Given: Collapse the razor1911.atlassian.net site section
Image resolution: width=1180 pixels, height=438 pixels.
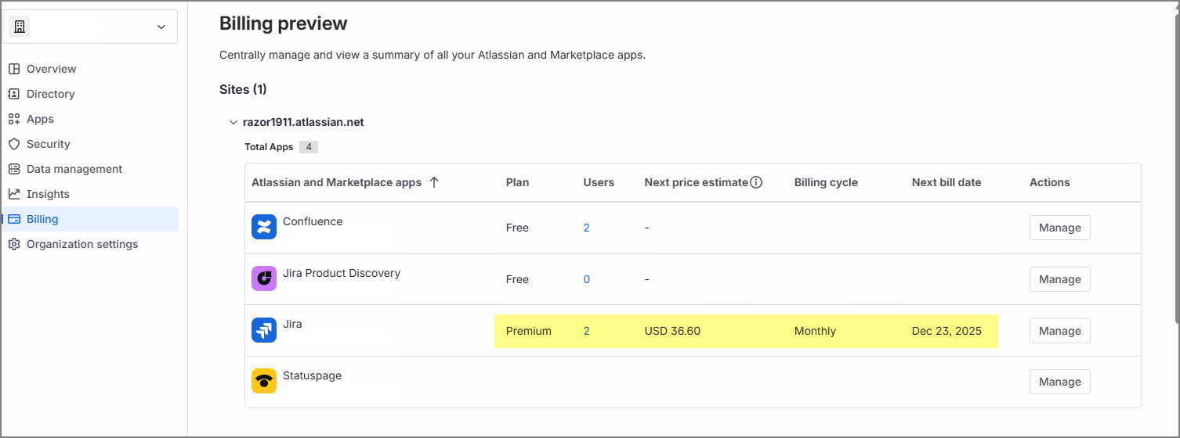Looking at the screenshot, I should pos(233,123).
